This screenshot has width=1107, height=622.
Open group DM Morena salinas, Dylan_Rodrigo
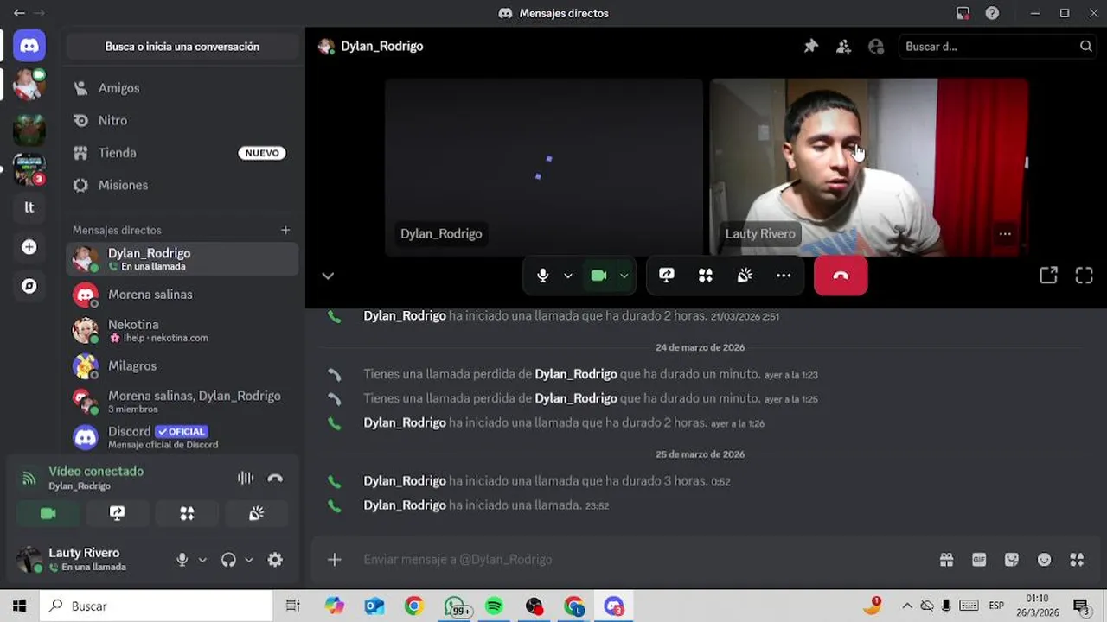pyautogui.click(x=182, y=402)
